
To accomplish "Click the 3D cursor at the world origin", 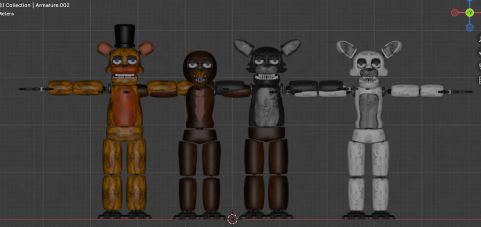I will point(232,218).
